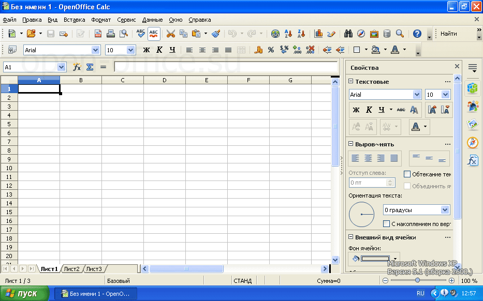Collapse the 'Текстовые' section
This screenshot has height=301, width=483.
350,82
